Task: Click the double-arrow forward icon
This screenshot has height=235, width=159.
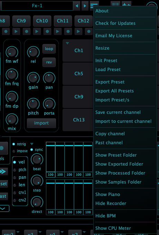Action: tap(3, 172)
